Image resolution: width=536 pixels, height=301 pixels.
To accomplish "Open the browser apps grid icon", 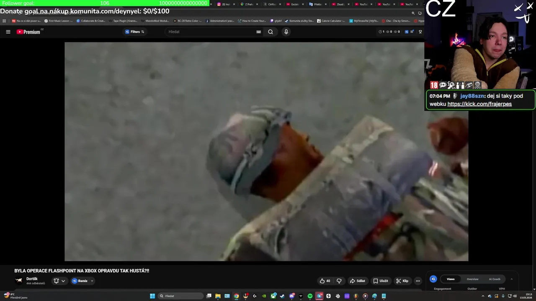I will coord(4,20).
